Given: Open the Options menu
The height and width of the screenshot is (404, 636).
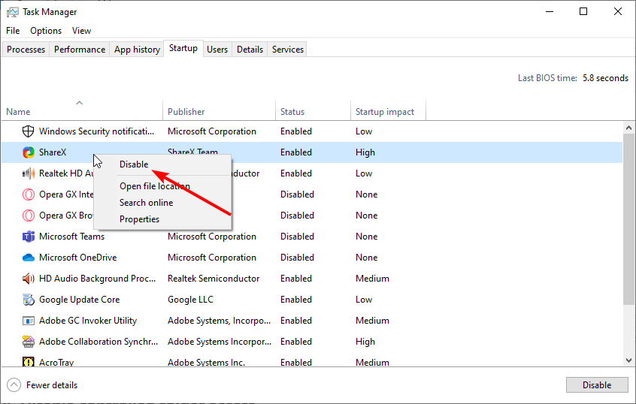Looking at the screenshot, I should click(x=46, y=31).
